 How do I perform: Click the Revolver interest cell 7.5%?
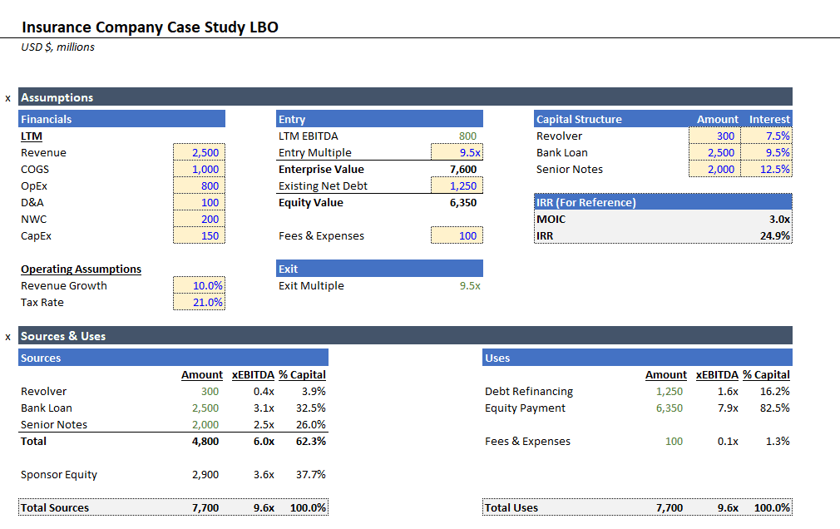(766, 136)
